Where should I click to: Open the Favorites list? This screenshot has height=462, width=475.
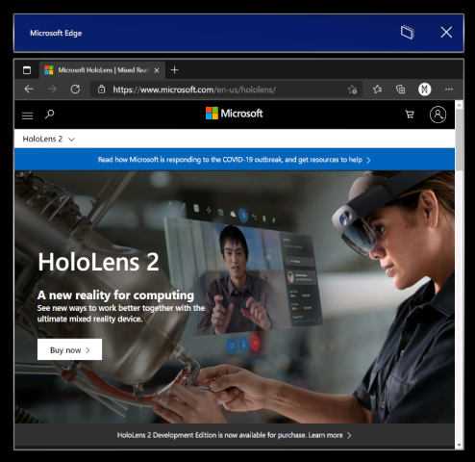pyautogui.click(x=377, y=90)
